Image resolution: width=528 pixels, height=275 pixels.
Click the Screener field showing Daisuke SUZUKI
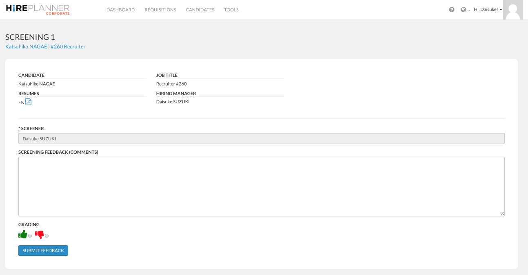(261, 139)
